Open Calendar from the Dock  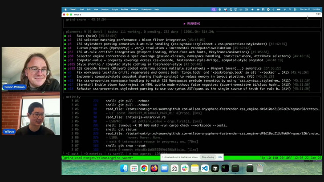[174, 168]
